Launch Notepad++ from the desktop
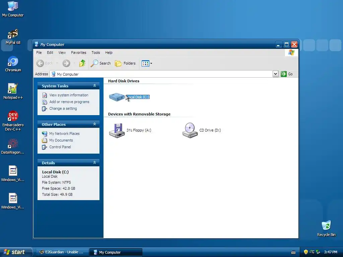Viewport: 343px width, 257px height. point(13,91)
